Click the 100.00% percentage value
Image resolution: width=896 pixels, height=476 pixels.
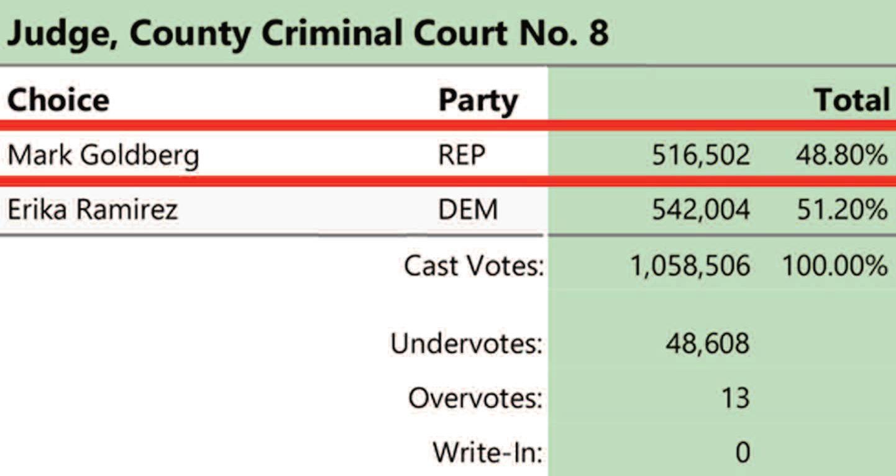click(834, 266)
